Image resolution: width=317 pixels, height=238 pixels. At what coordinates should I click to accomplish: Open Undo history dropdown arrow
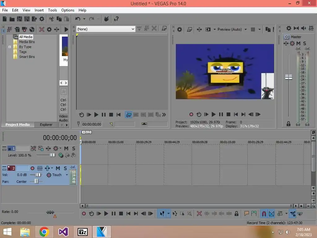(x=84, y=19)
